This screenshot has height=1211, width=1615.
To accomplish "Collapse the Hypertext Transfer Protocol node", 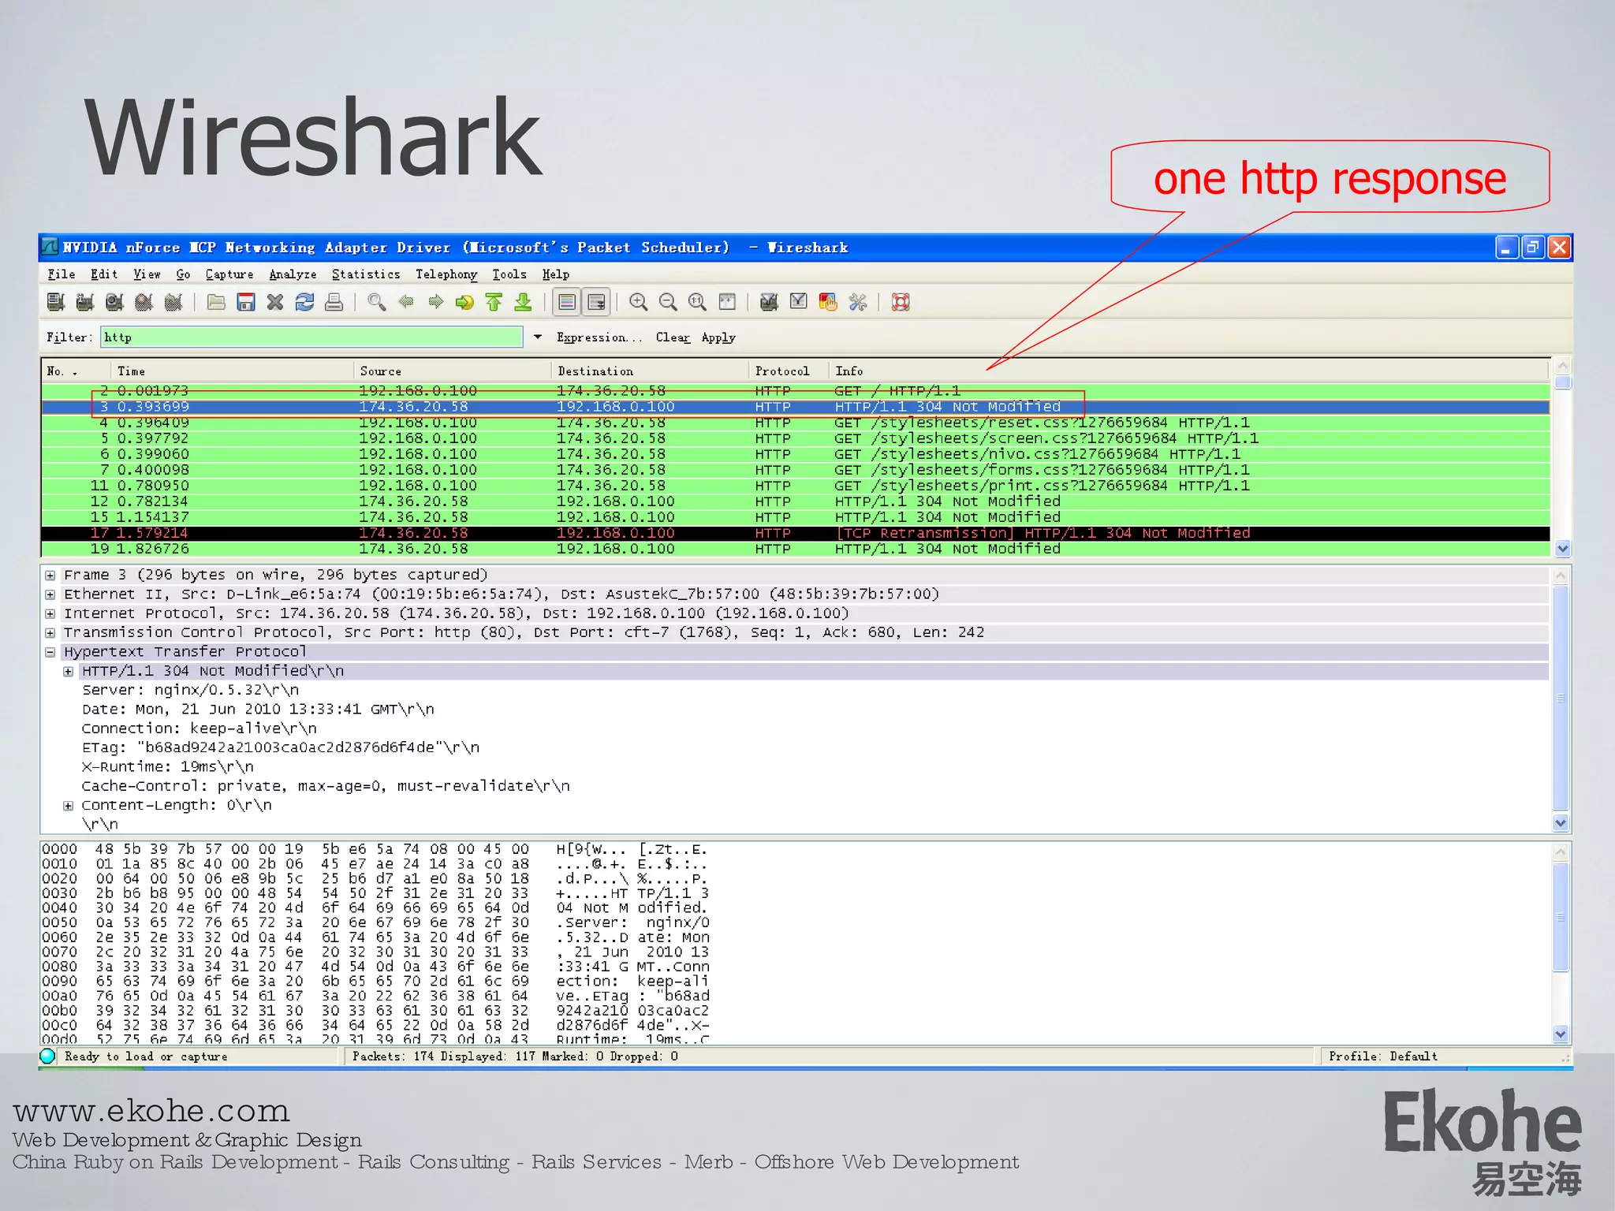I will point(50,652).
